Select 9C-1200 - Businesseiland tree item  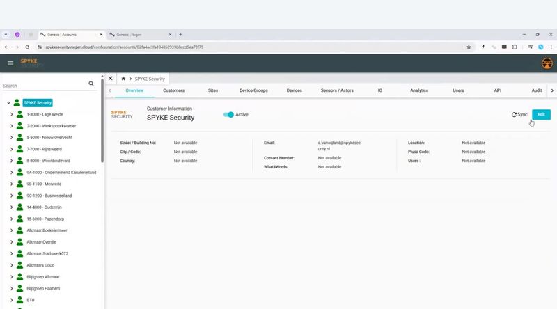[49, 196]
